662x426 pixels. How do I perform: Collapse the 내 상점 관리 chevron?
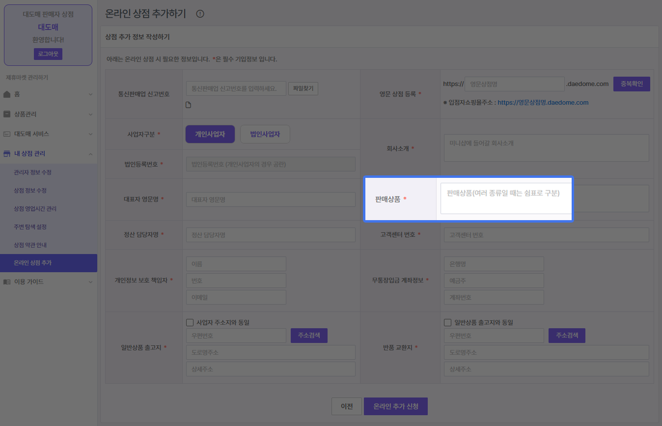tap(90, 154)
